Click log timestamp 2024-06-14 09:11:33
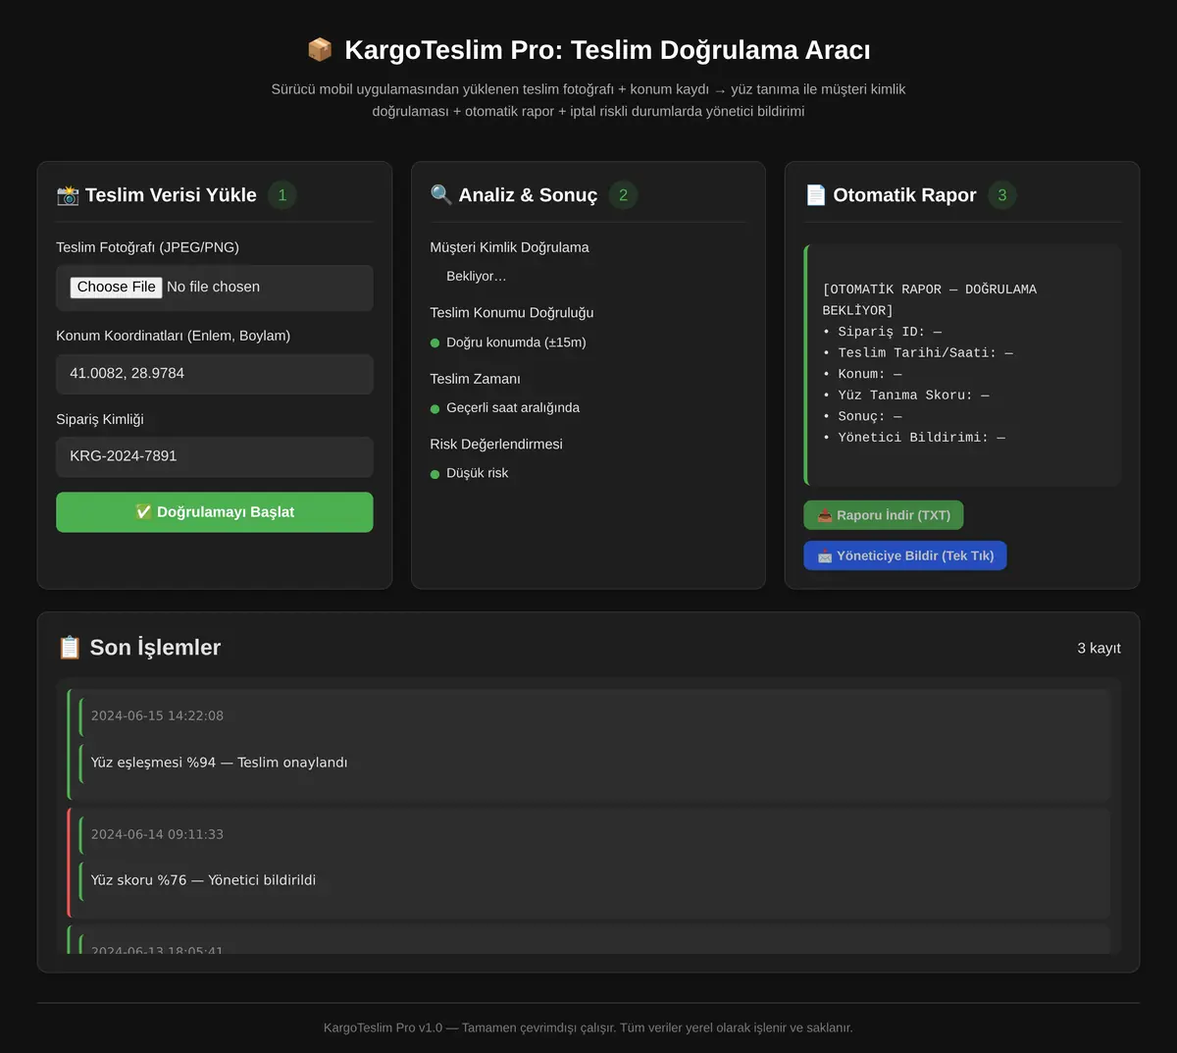The image size is (1177, 1053). tap(157, 834)
